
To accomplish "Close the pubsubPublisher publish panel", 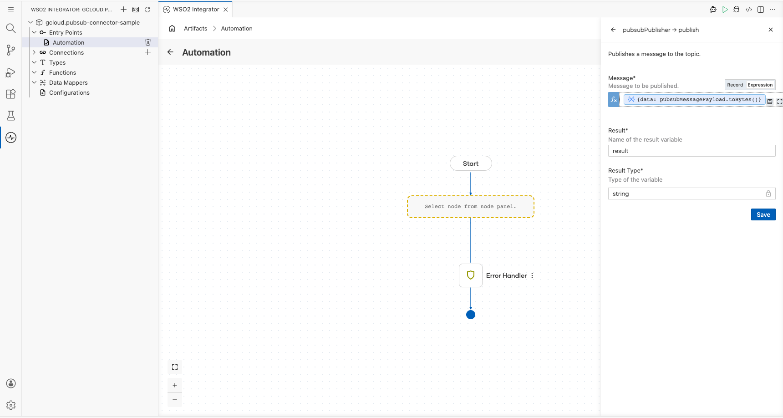I will tap(771, 30).
